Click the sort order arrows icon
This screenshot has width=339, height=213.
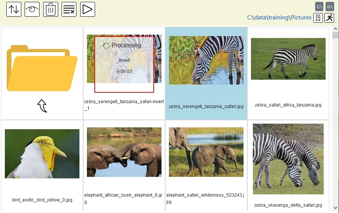point(14,9)
